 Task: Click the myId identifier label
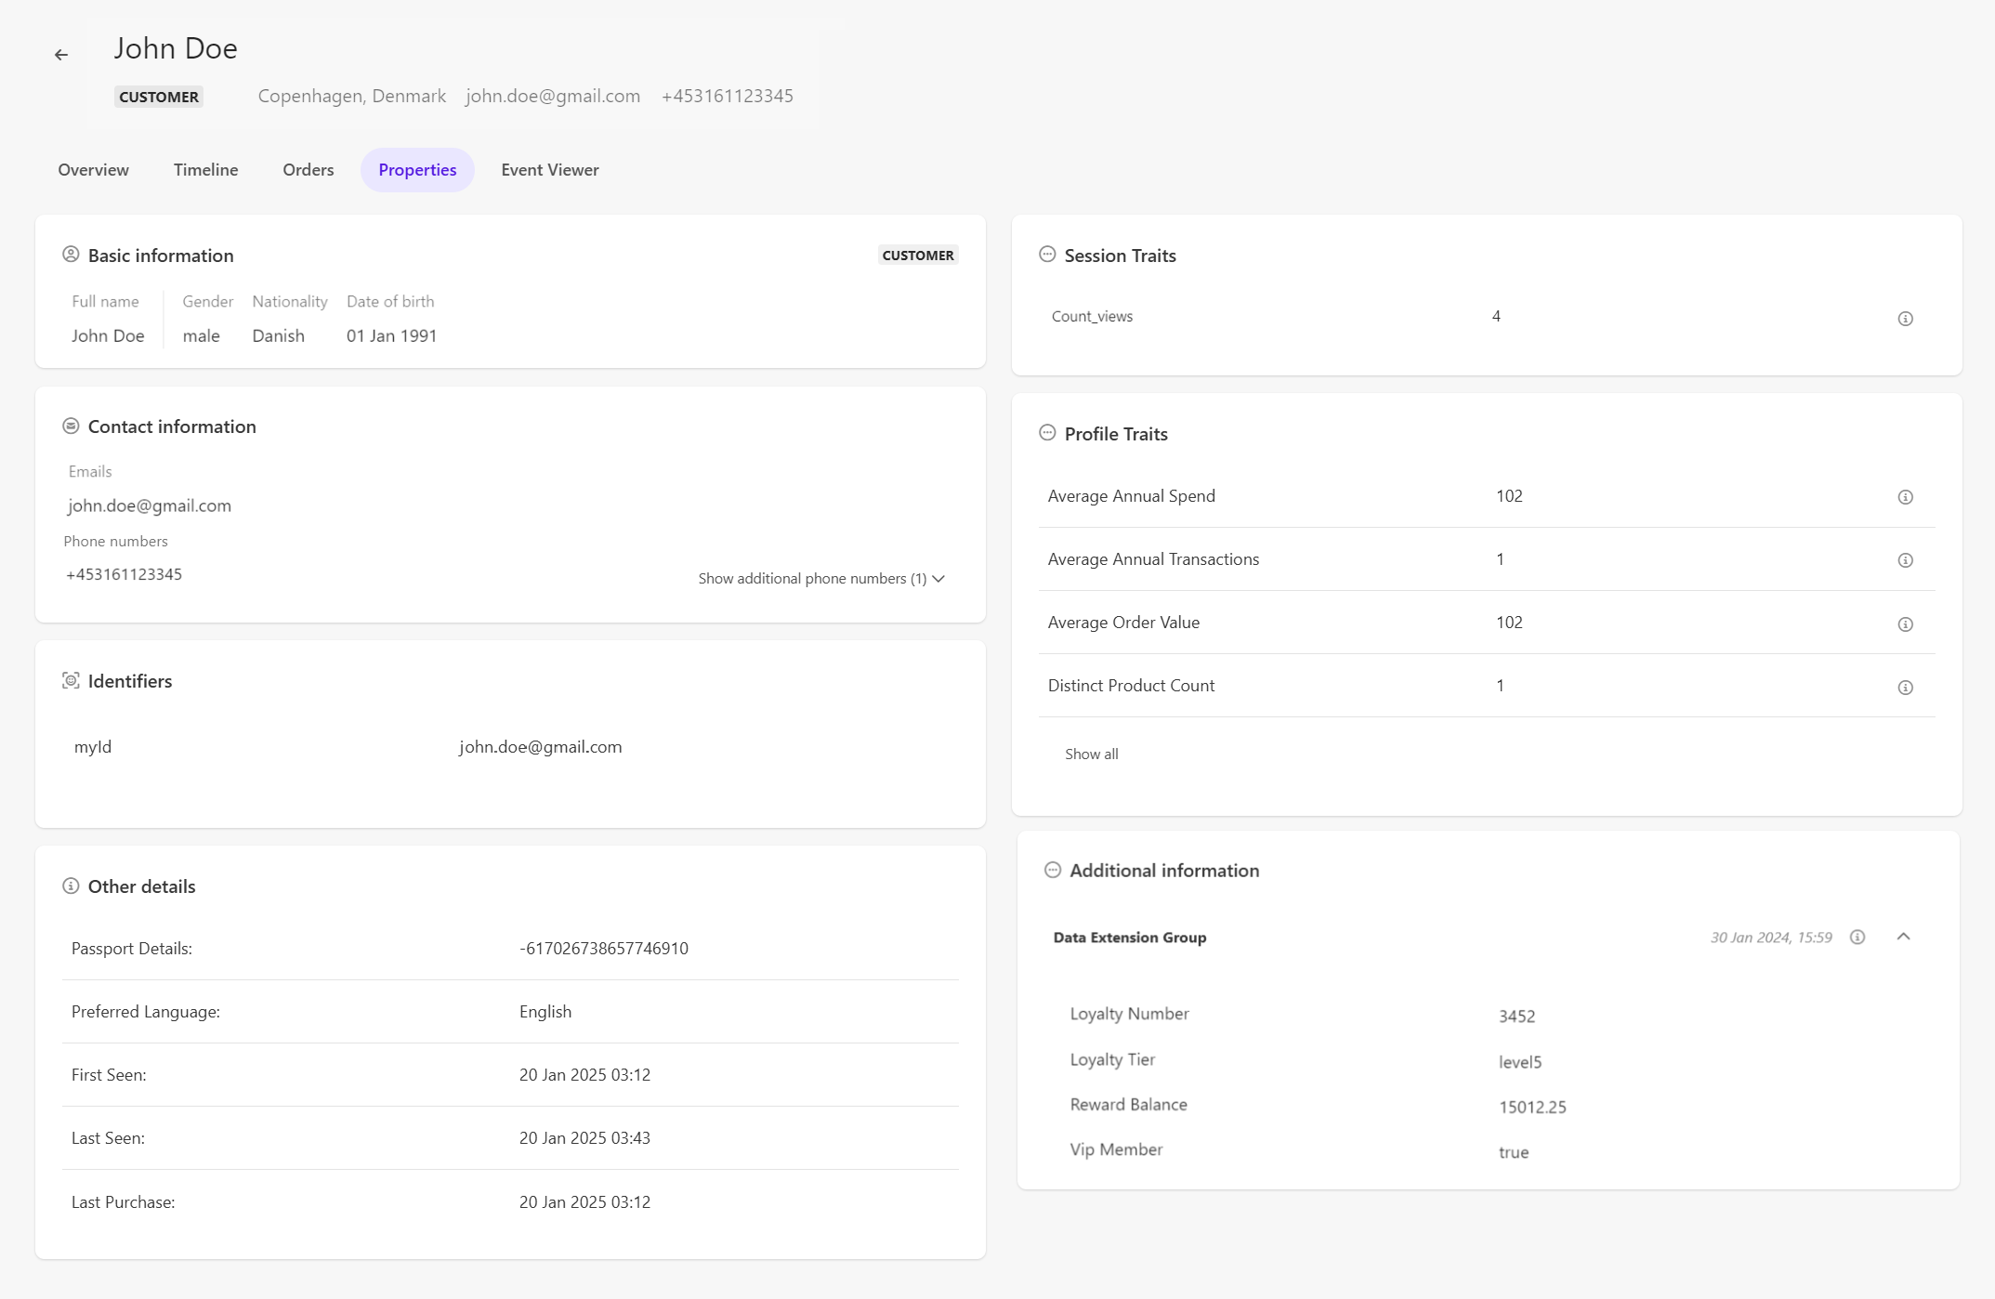pyautogui.click(x=93, y=746)
